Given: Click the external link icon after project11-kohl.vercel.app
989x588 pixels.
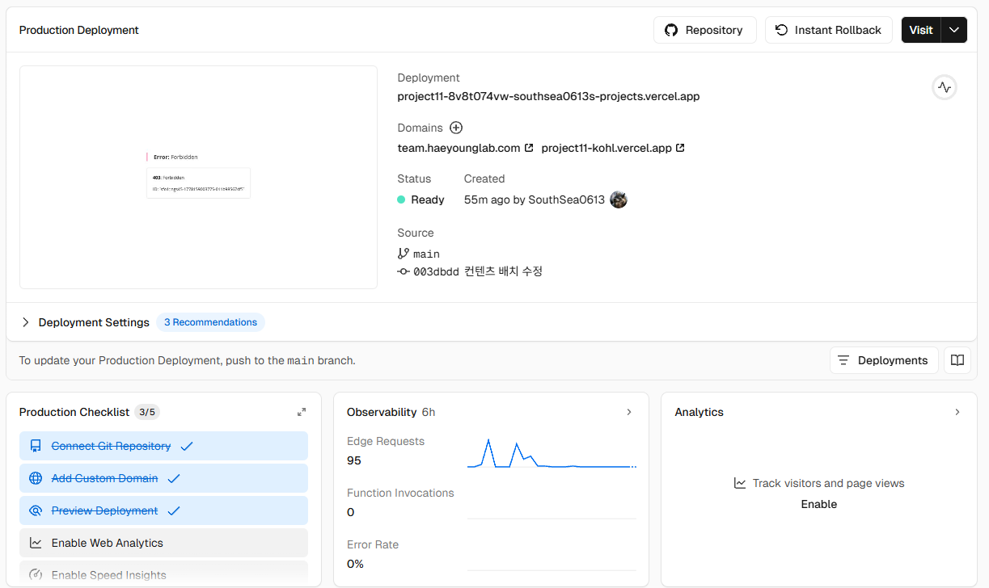Looking at the screenshot, I should [x=680, y=148].
